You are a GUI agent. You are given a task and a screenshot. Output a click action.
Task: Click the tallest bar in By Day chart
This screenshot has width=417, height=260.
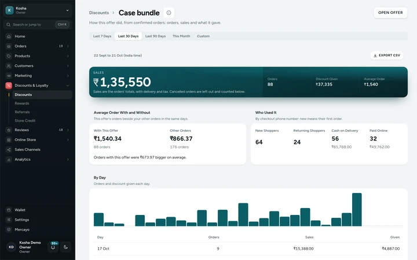[x=357, y=210]
